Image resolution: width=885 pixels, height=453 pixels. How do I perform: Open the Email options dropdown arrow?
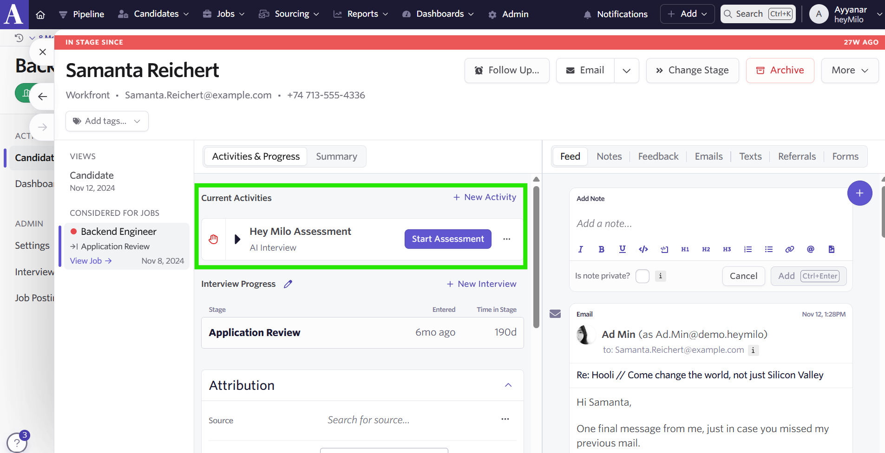click(626, 71)
